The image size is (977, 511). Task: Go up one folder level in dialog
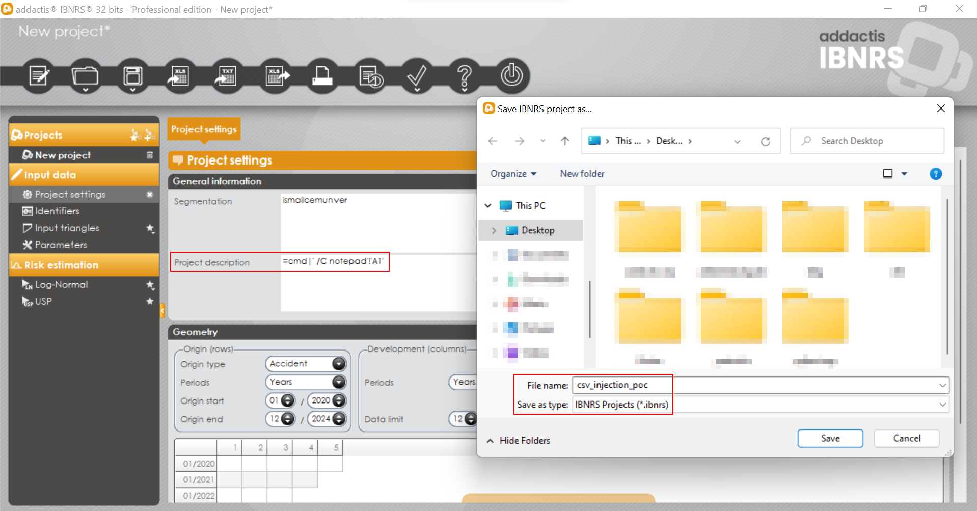tap(565, 141)
